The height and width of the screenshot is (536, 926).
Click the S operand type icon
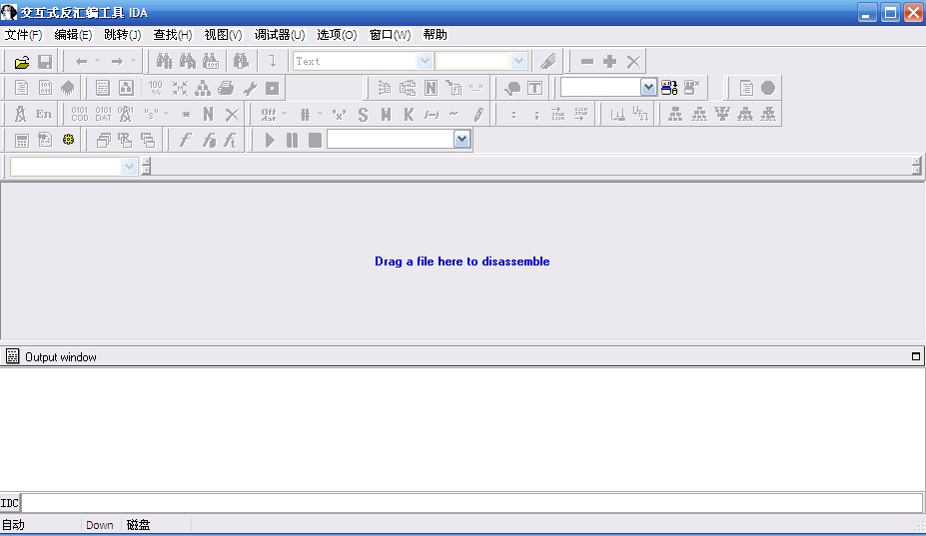click(x=363, y=114)
